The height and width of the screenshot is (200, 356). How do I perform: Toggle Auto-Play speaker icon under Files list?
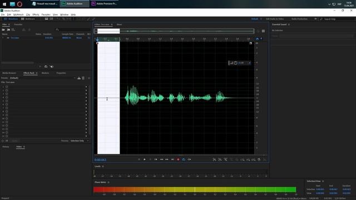click(52, 67)
